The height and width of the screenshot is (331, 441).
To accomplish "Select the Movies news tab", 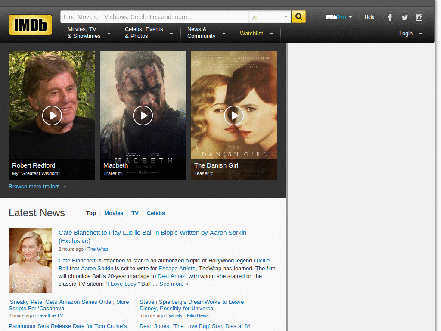I will click(114, 213).
